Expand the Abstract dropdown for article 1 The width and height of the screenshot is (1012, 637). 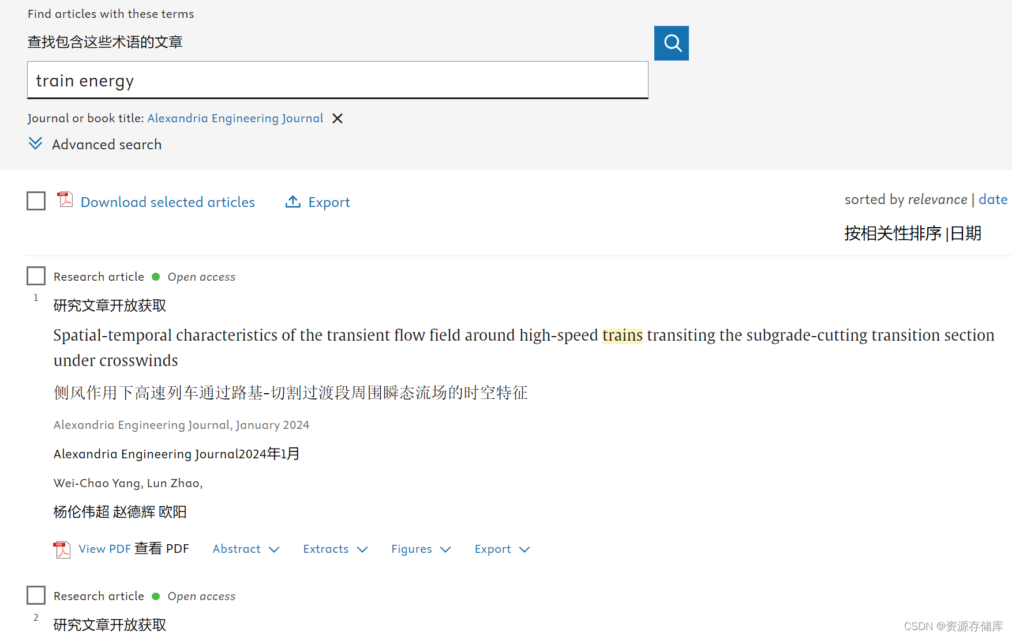coord(246,549)
